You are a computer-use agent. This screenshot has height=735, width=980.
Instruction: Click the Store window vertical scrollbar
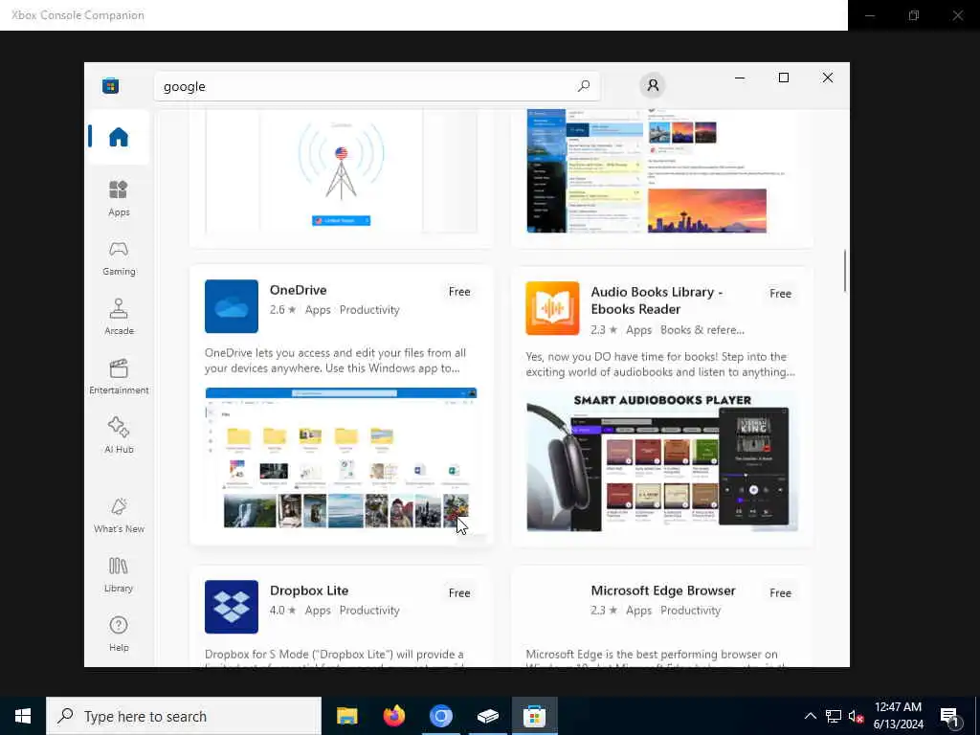click(845, 271)
